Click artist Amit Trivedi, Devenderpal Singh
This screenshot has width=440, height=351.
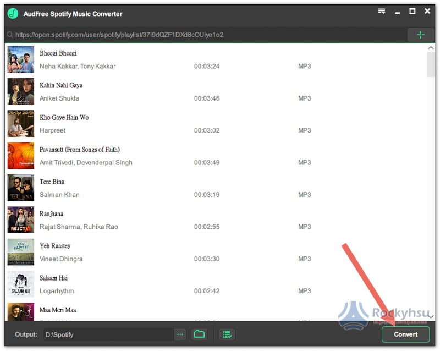click(x=86, y=163)
